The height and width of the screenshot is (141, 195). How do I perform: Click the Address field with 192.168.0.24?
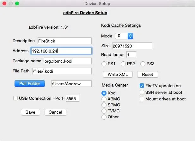(x=61, y=51)
